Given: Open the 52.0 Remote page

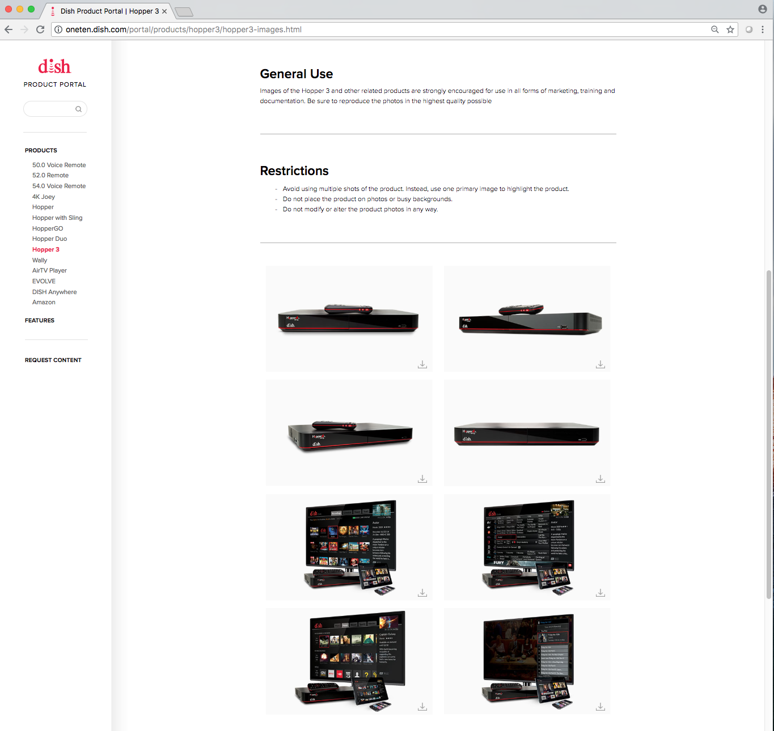Looking at the screenshot, I should tap(50, 176).
